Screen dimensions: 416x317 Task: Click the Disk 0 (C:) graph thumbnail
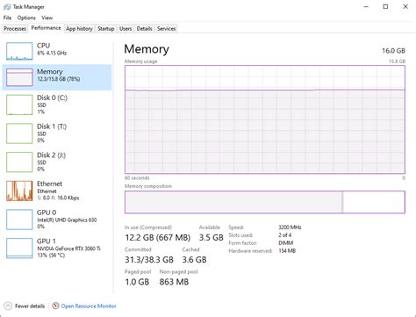pos(19,104)
